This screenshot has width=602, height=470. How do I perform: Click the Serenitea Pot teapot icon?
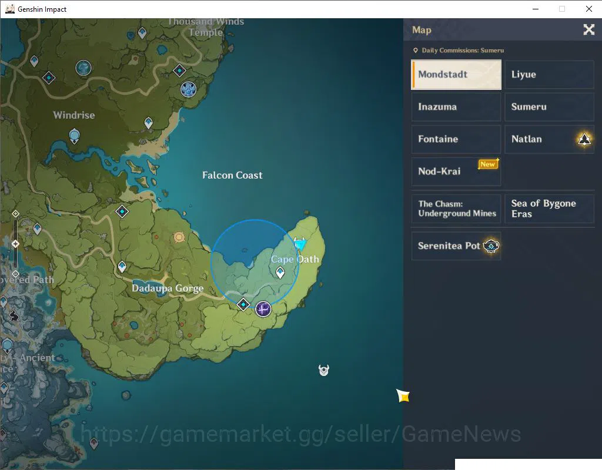(x=491, y=246)
